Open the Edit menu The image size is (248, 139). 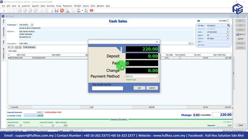pos(9,6)
